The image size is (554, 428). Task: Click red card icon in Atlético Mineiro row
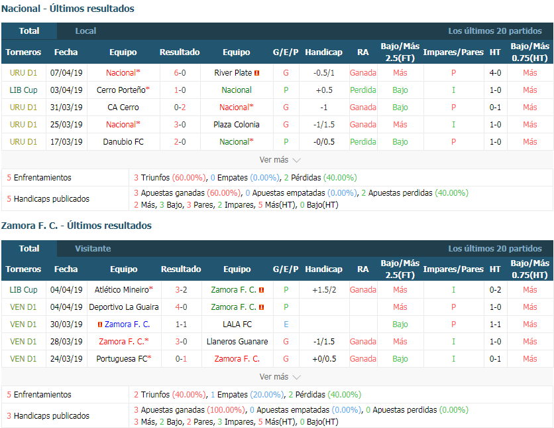[x=262, y=290]
